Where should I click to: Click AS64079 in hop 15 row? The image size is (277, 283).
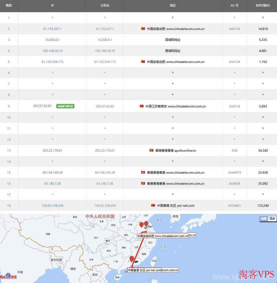point(234,172)
